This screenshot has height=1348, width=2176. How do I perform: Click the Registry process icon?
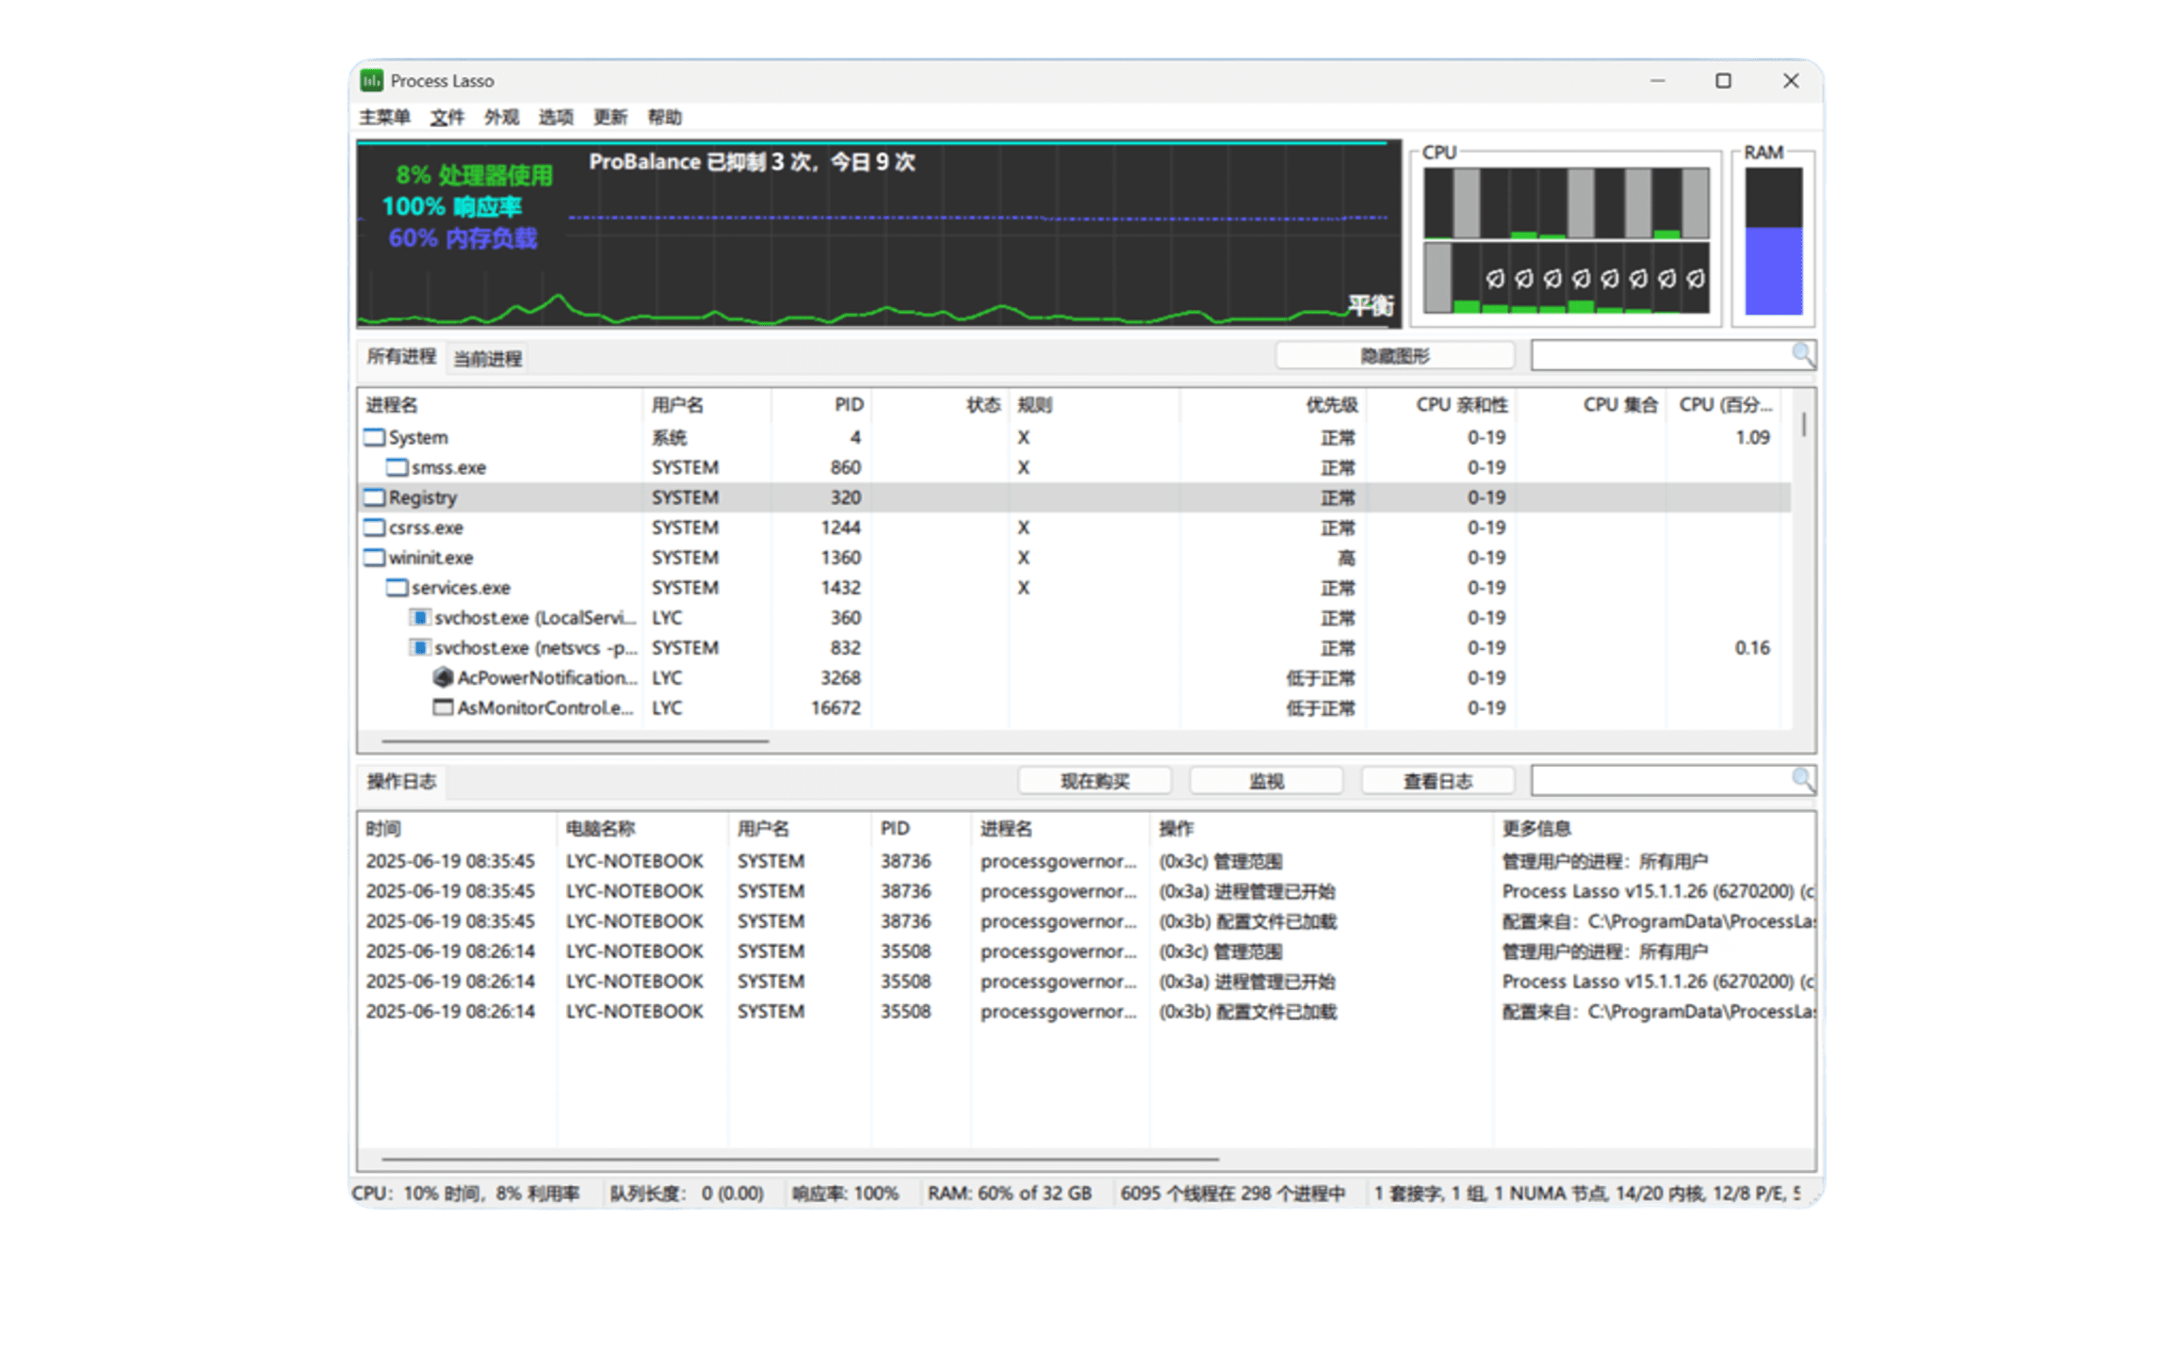[375, 497]
